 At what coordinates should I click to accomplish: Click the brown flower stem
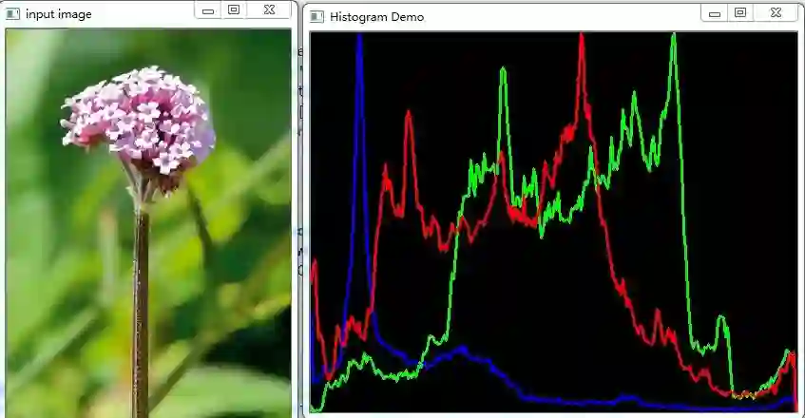point(140,313)
